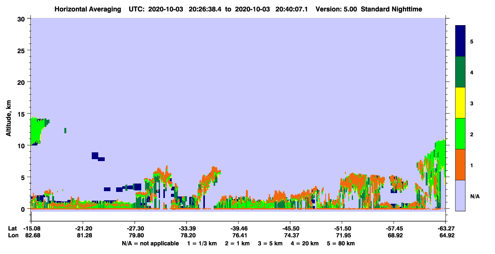Click the start time '20:26:38.4' in title

pyautogui.click(x=204, y=9)
